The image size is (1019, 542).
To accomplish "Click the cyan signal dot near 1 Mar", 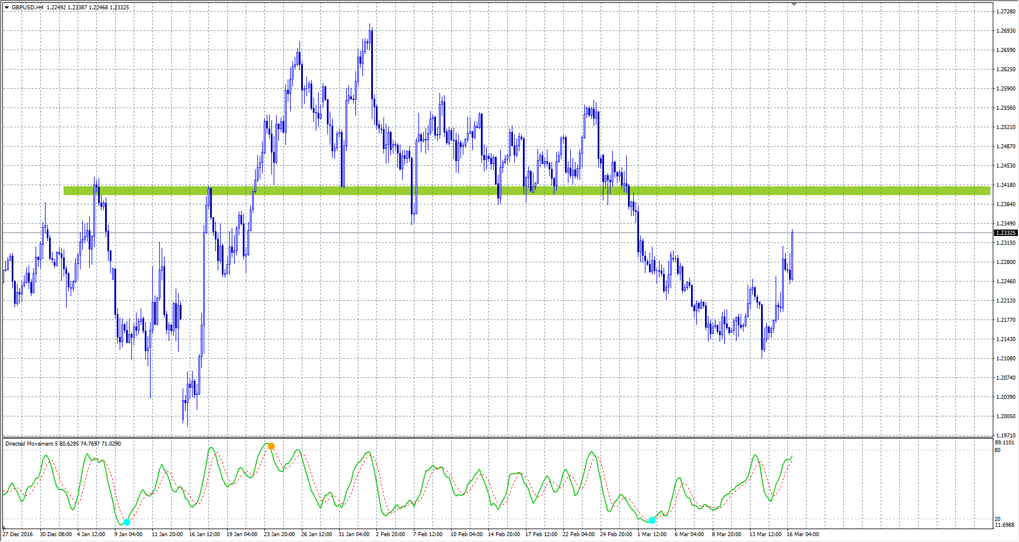I will [x=652, y=520].
